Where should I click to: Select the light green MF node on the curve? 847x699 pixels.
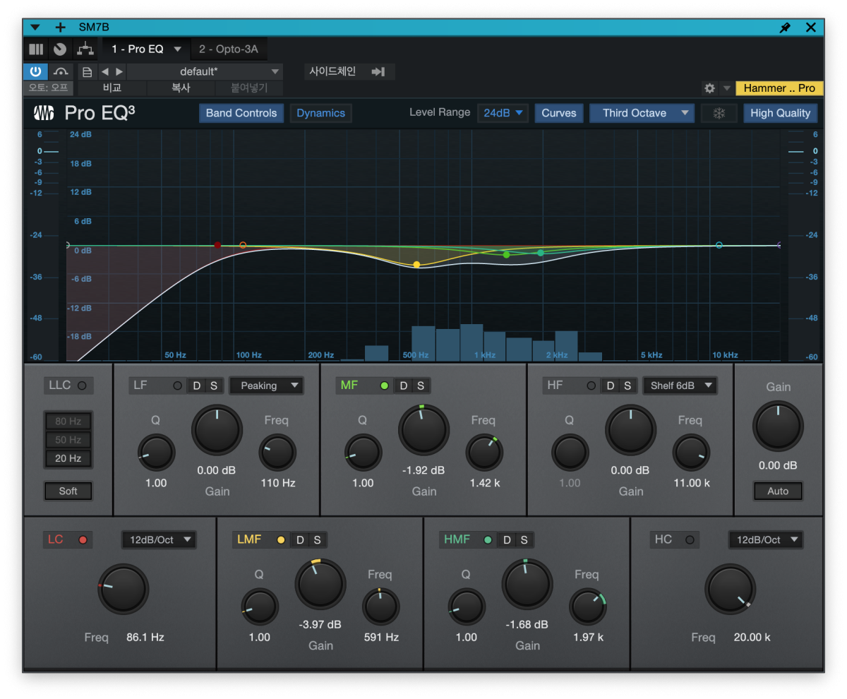[506, 254]
